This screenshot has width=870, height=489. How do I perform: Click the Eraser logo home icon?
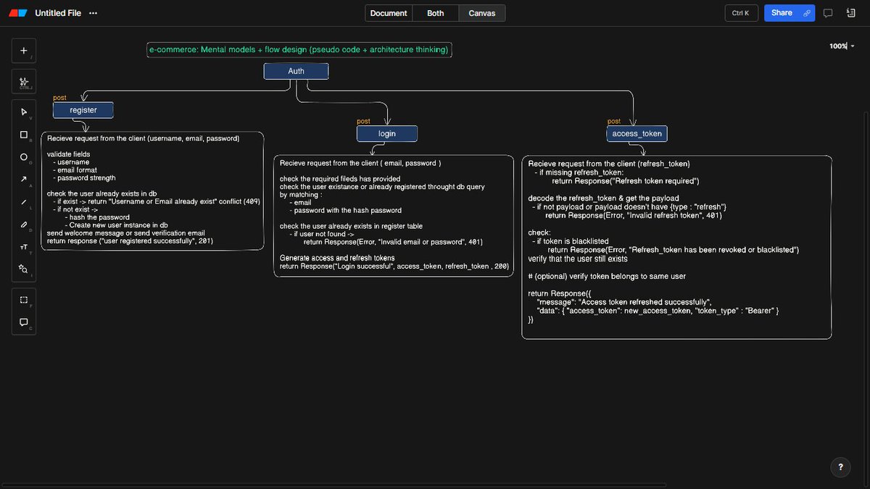[x=20, y=13]
